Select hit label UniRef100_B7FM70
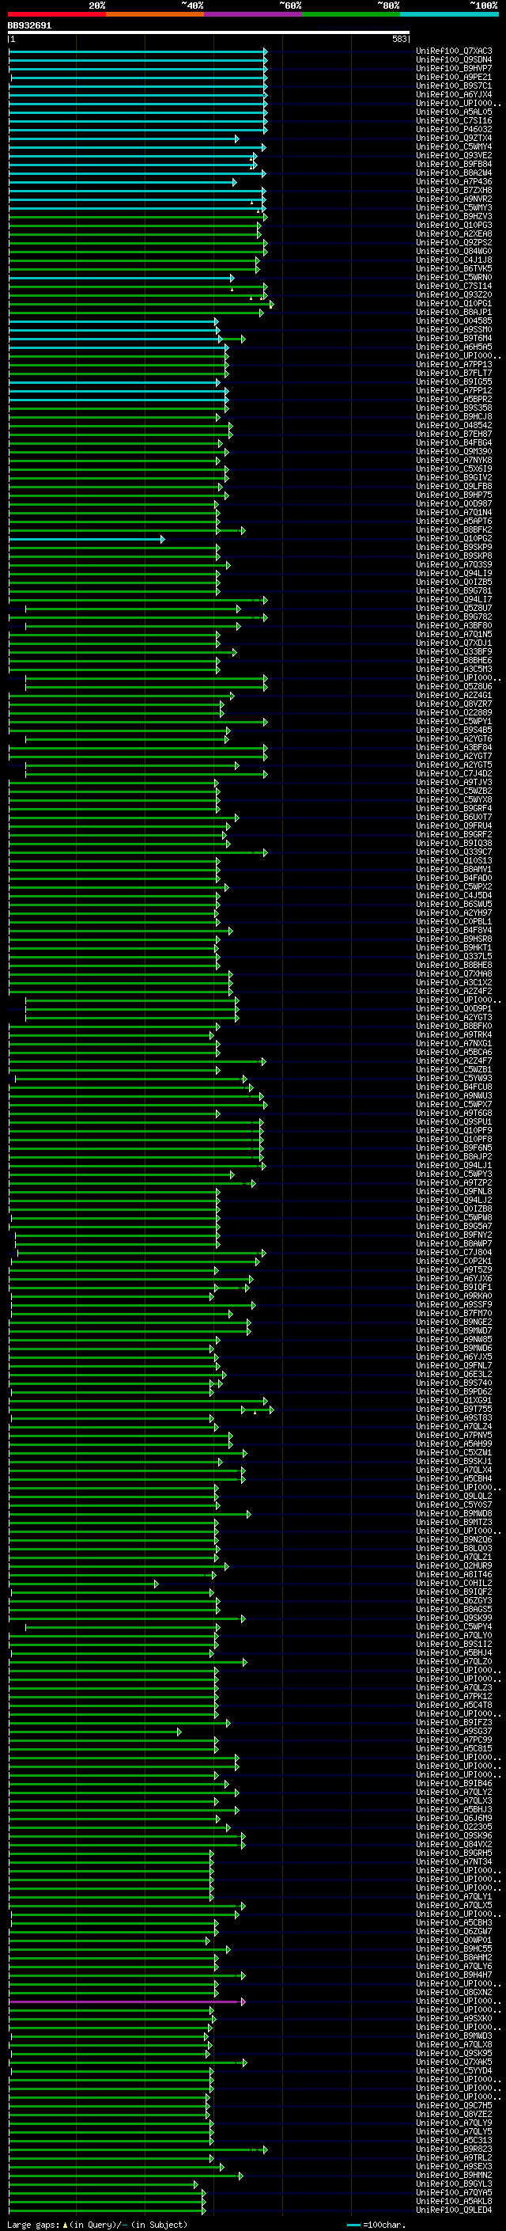This screenshot has width=506, height=2231. pyautogui.click(x=454, y=1313)
